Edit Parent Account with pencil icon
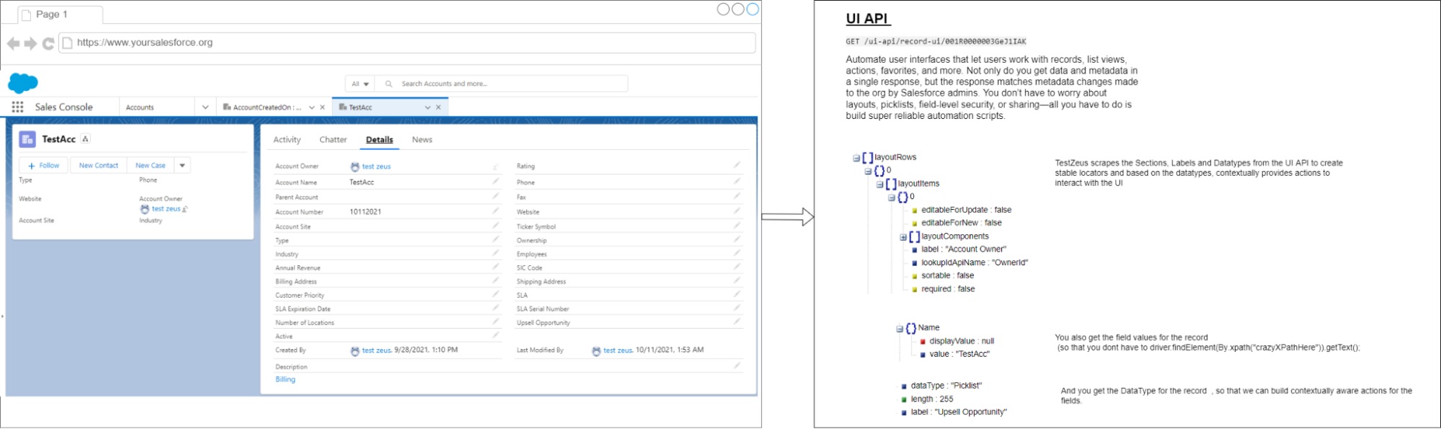 tap(495, 195)
